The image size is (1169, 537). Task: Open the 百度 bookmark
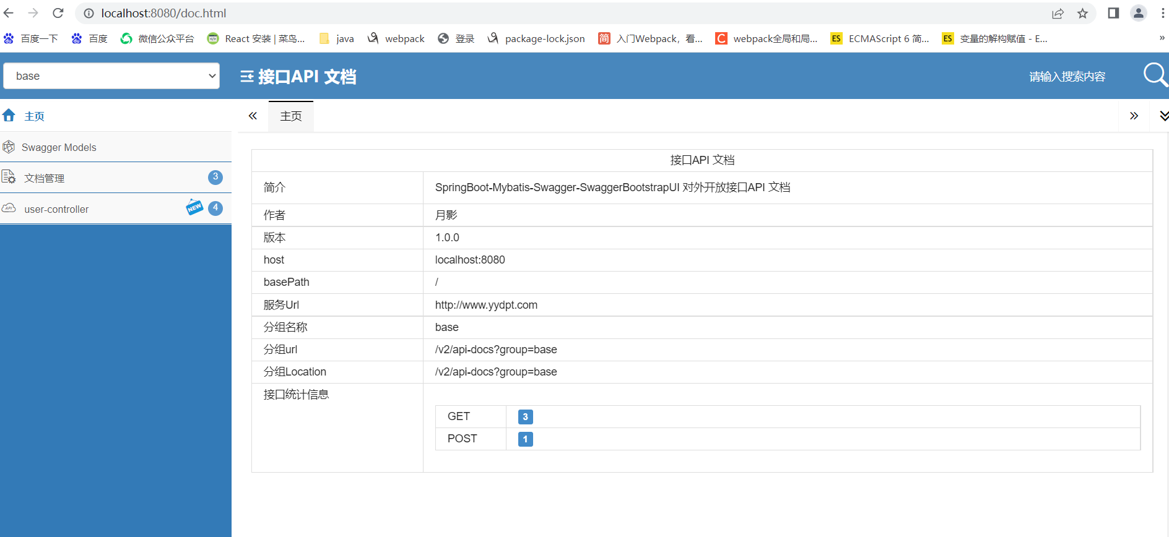pyautogui.click(x=90, y=38)
